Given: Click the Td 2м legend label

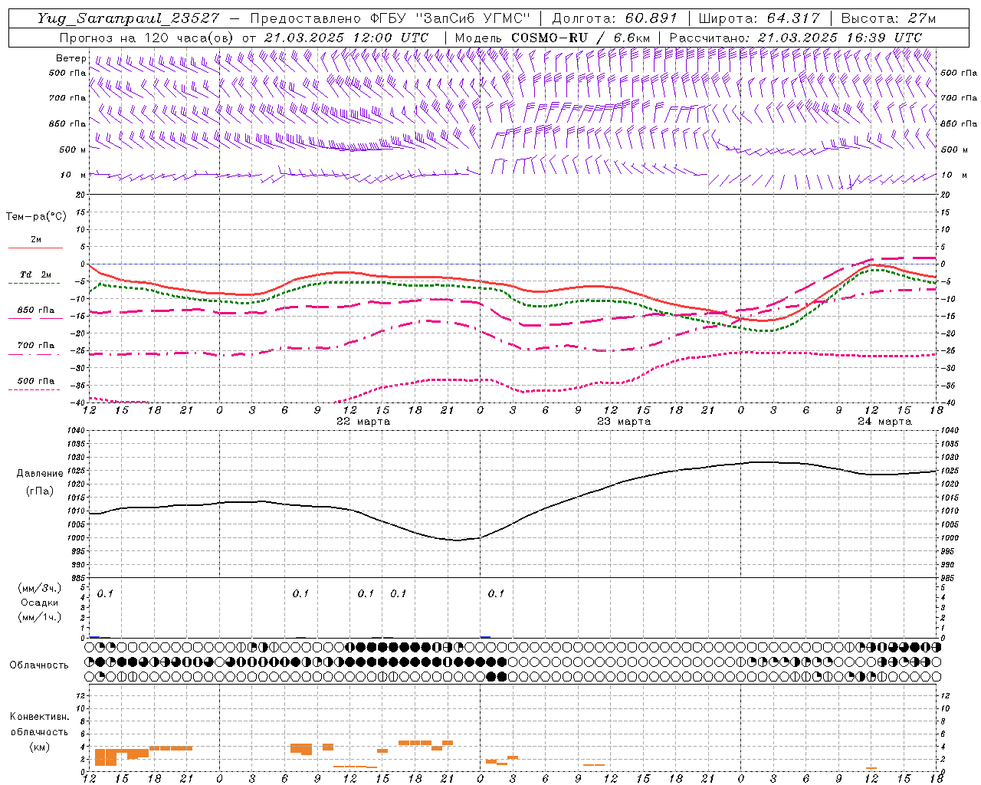Looking at the screenshot, I should tap(35, 274).
